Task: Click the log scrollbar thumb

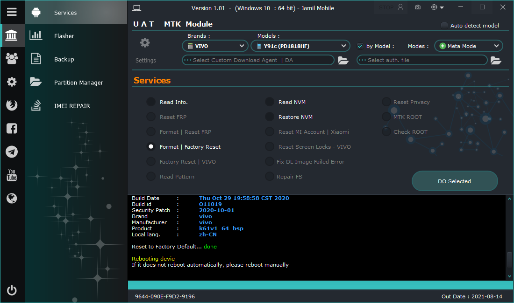Action: point(509,260)
